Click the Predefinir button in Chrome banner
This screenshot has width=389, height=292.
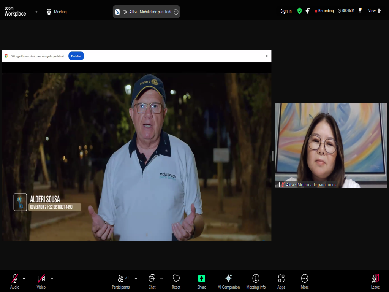coord(76,56)
